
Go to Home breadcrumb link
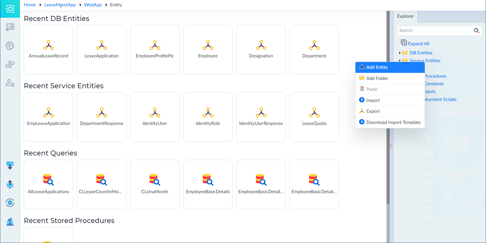click(30, 5)
